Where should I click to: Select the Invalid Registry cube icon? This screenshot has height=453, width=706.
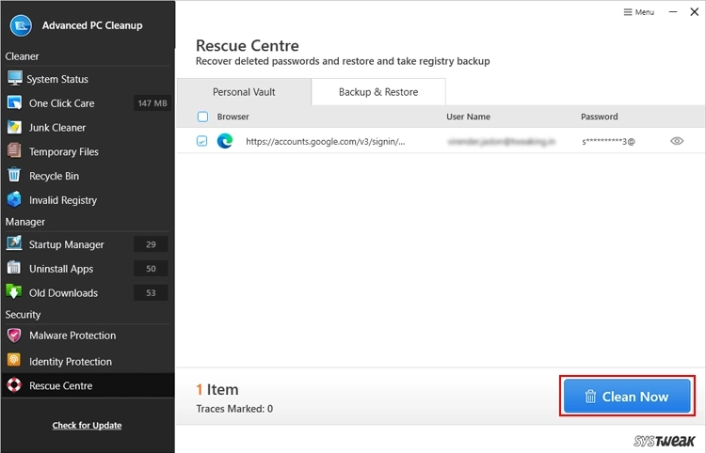click(14, 199)
